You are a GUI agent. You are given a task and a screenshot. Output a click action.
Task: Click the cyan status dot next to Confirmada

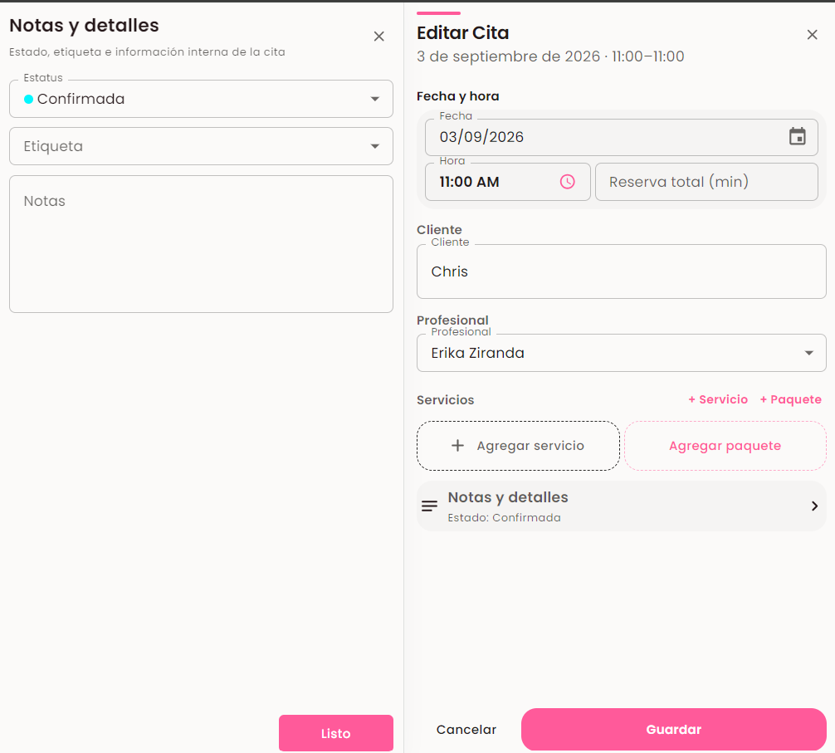[x=29, y=99]
